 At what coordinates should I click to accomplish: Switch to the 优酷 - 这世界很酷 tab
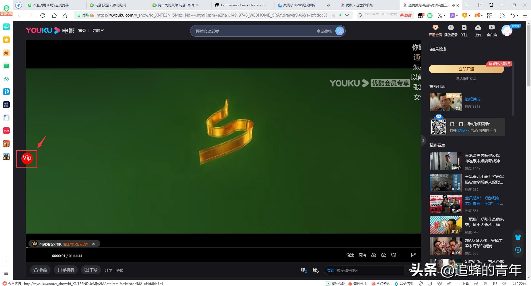tap(368, 5)
